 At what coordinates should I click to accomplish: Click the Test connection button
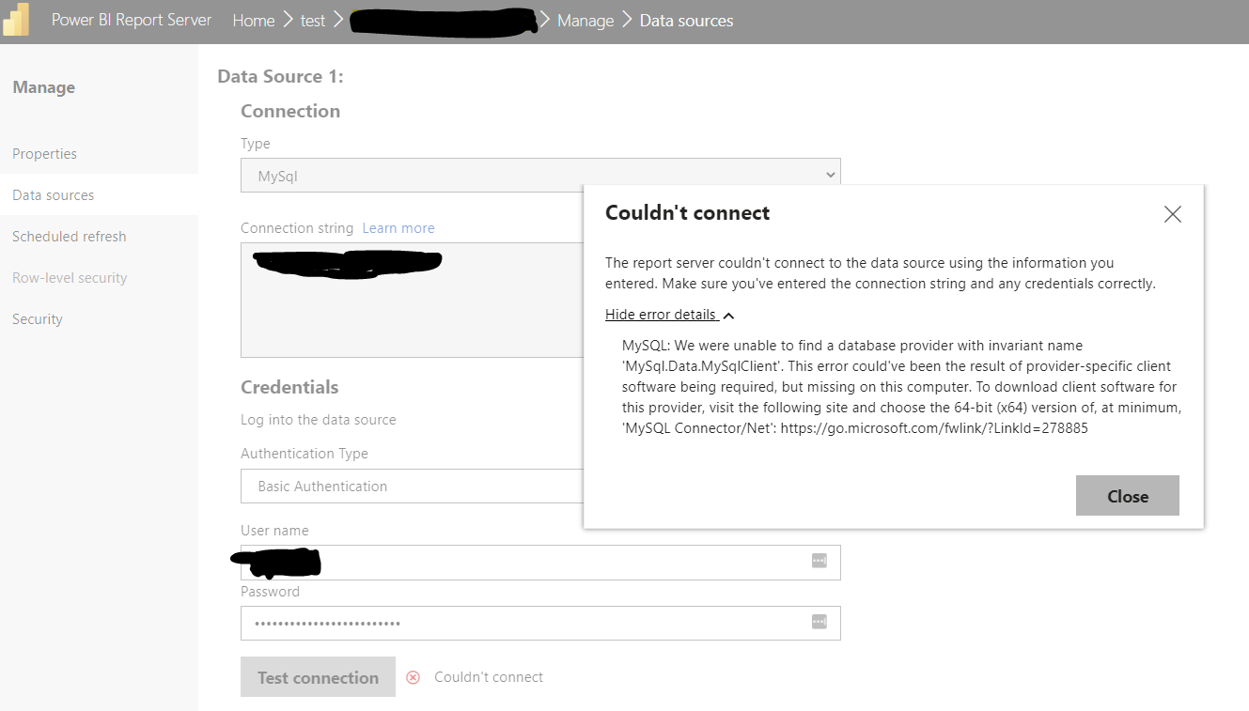[x=318, y=677]
